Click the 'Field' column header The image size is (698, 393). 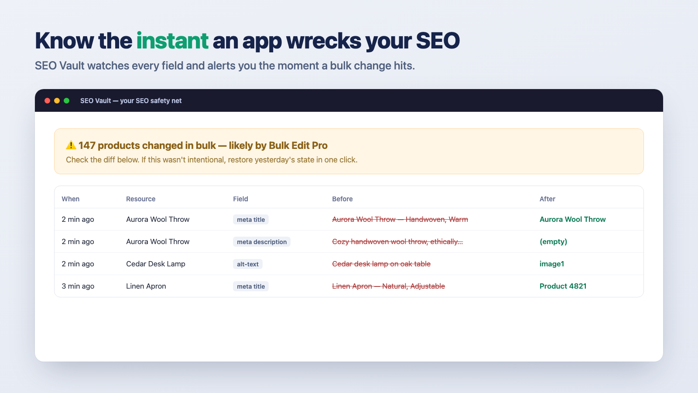click(x=240, y=199)
